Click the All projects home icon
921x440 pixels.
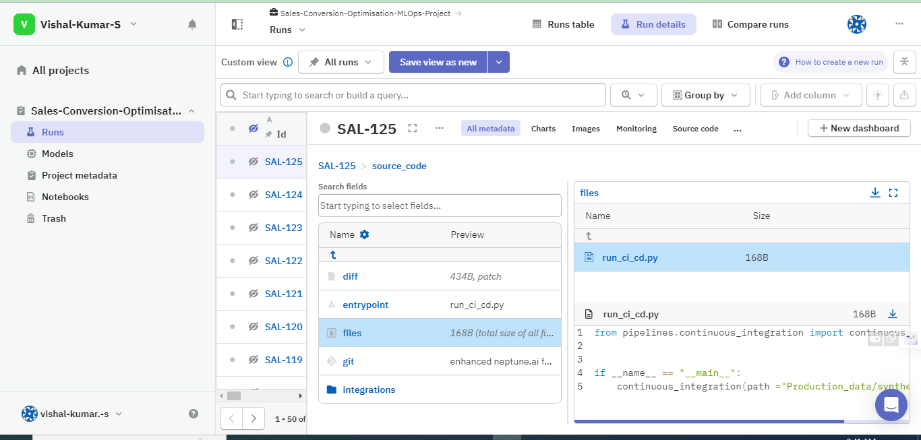coord(22,70)
